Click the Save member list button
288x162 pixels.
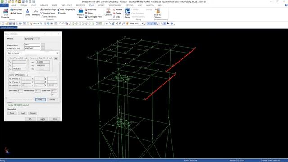pyautogui.click(x=12, y=113)
